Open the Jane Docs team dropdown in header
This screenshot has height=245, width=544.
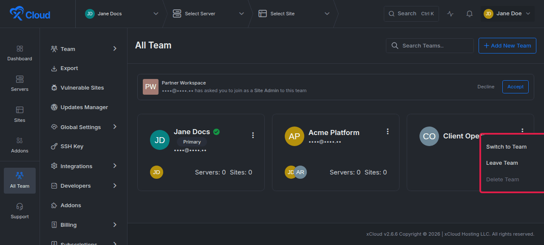pos(122,14)
